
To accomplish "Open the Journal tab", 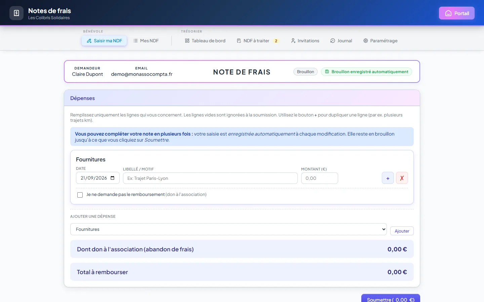I will [341, 41].
